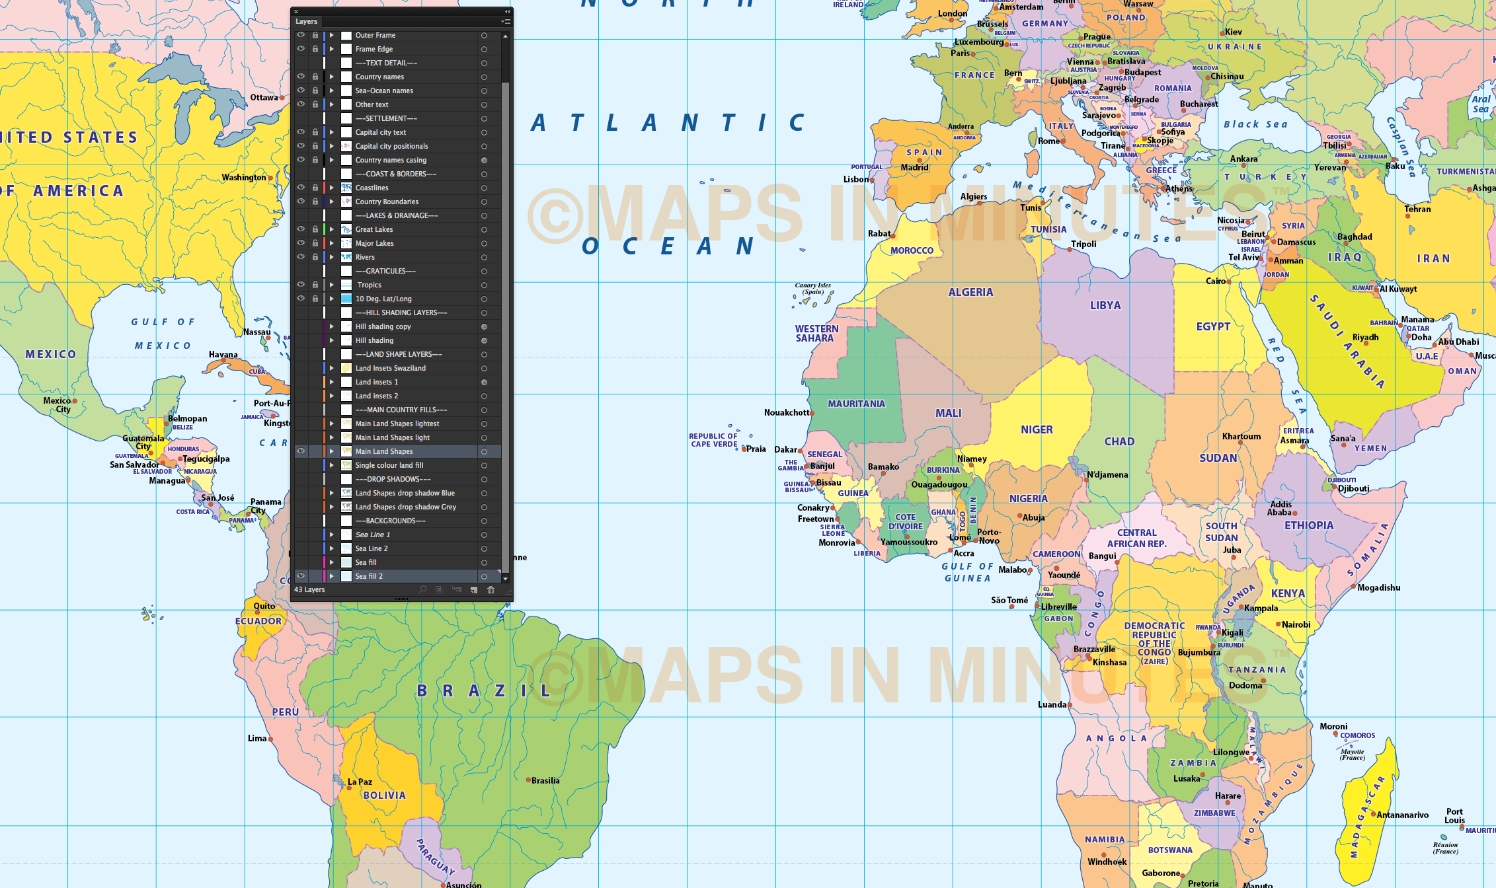Hide the Sea fill 2 layer
This screenshot has width=1496, height=888.
pyautogui.click(x=301, y=575)
